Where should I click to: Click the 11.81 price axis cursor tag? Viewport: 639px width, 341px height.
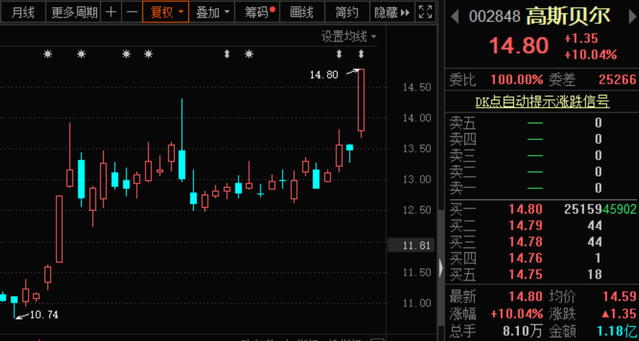coord(411,245)
